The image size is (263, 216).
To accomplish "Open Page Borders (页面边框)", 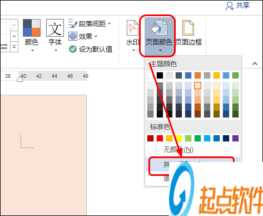I will pyautogui.click(x=188, y=33).
